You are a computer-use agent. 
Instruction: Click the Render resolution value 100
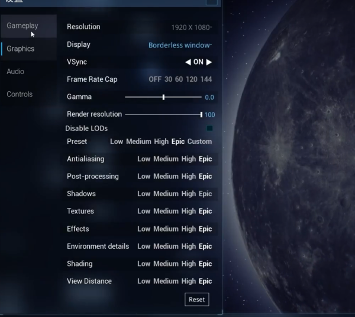point(209,115)
